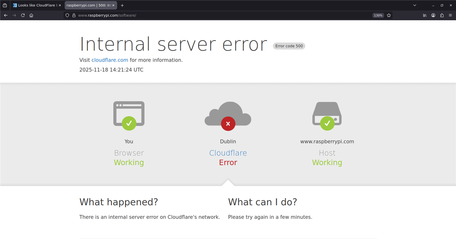Minimize the browser window
Screen dimensions: 456x247
(x=433, y=5)
